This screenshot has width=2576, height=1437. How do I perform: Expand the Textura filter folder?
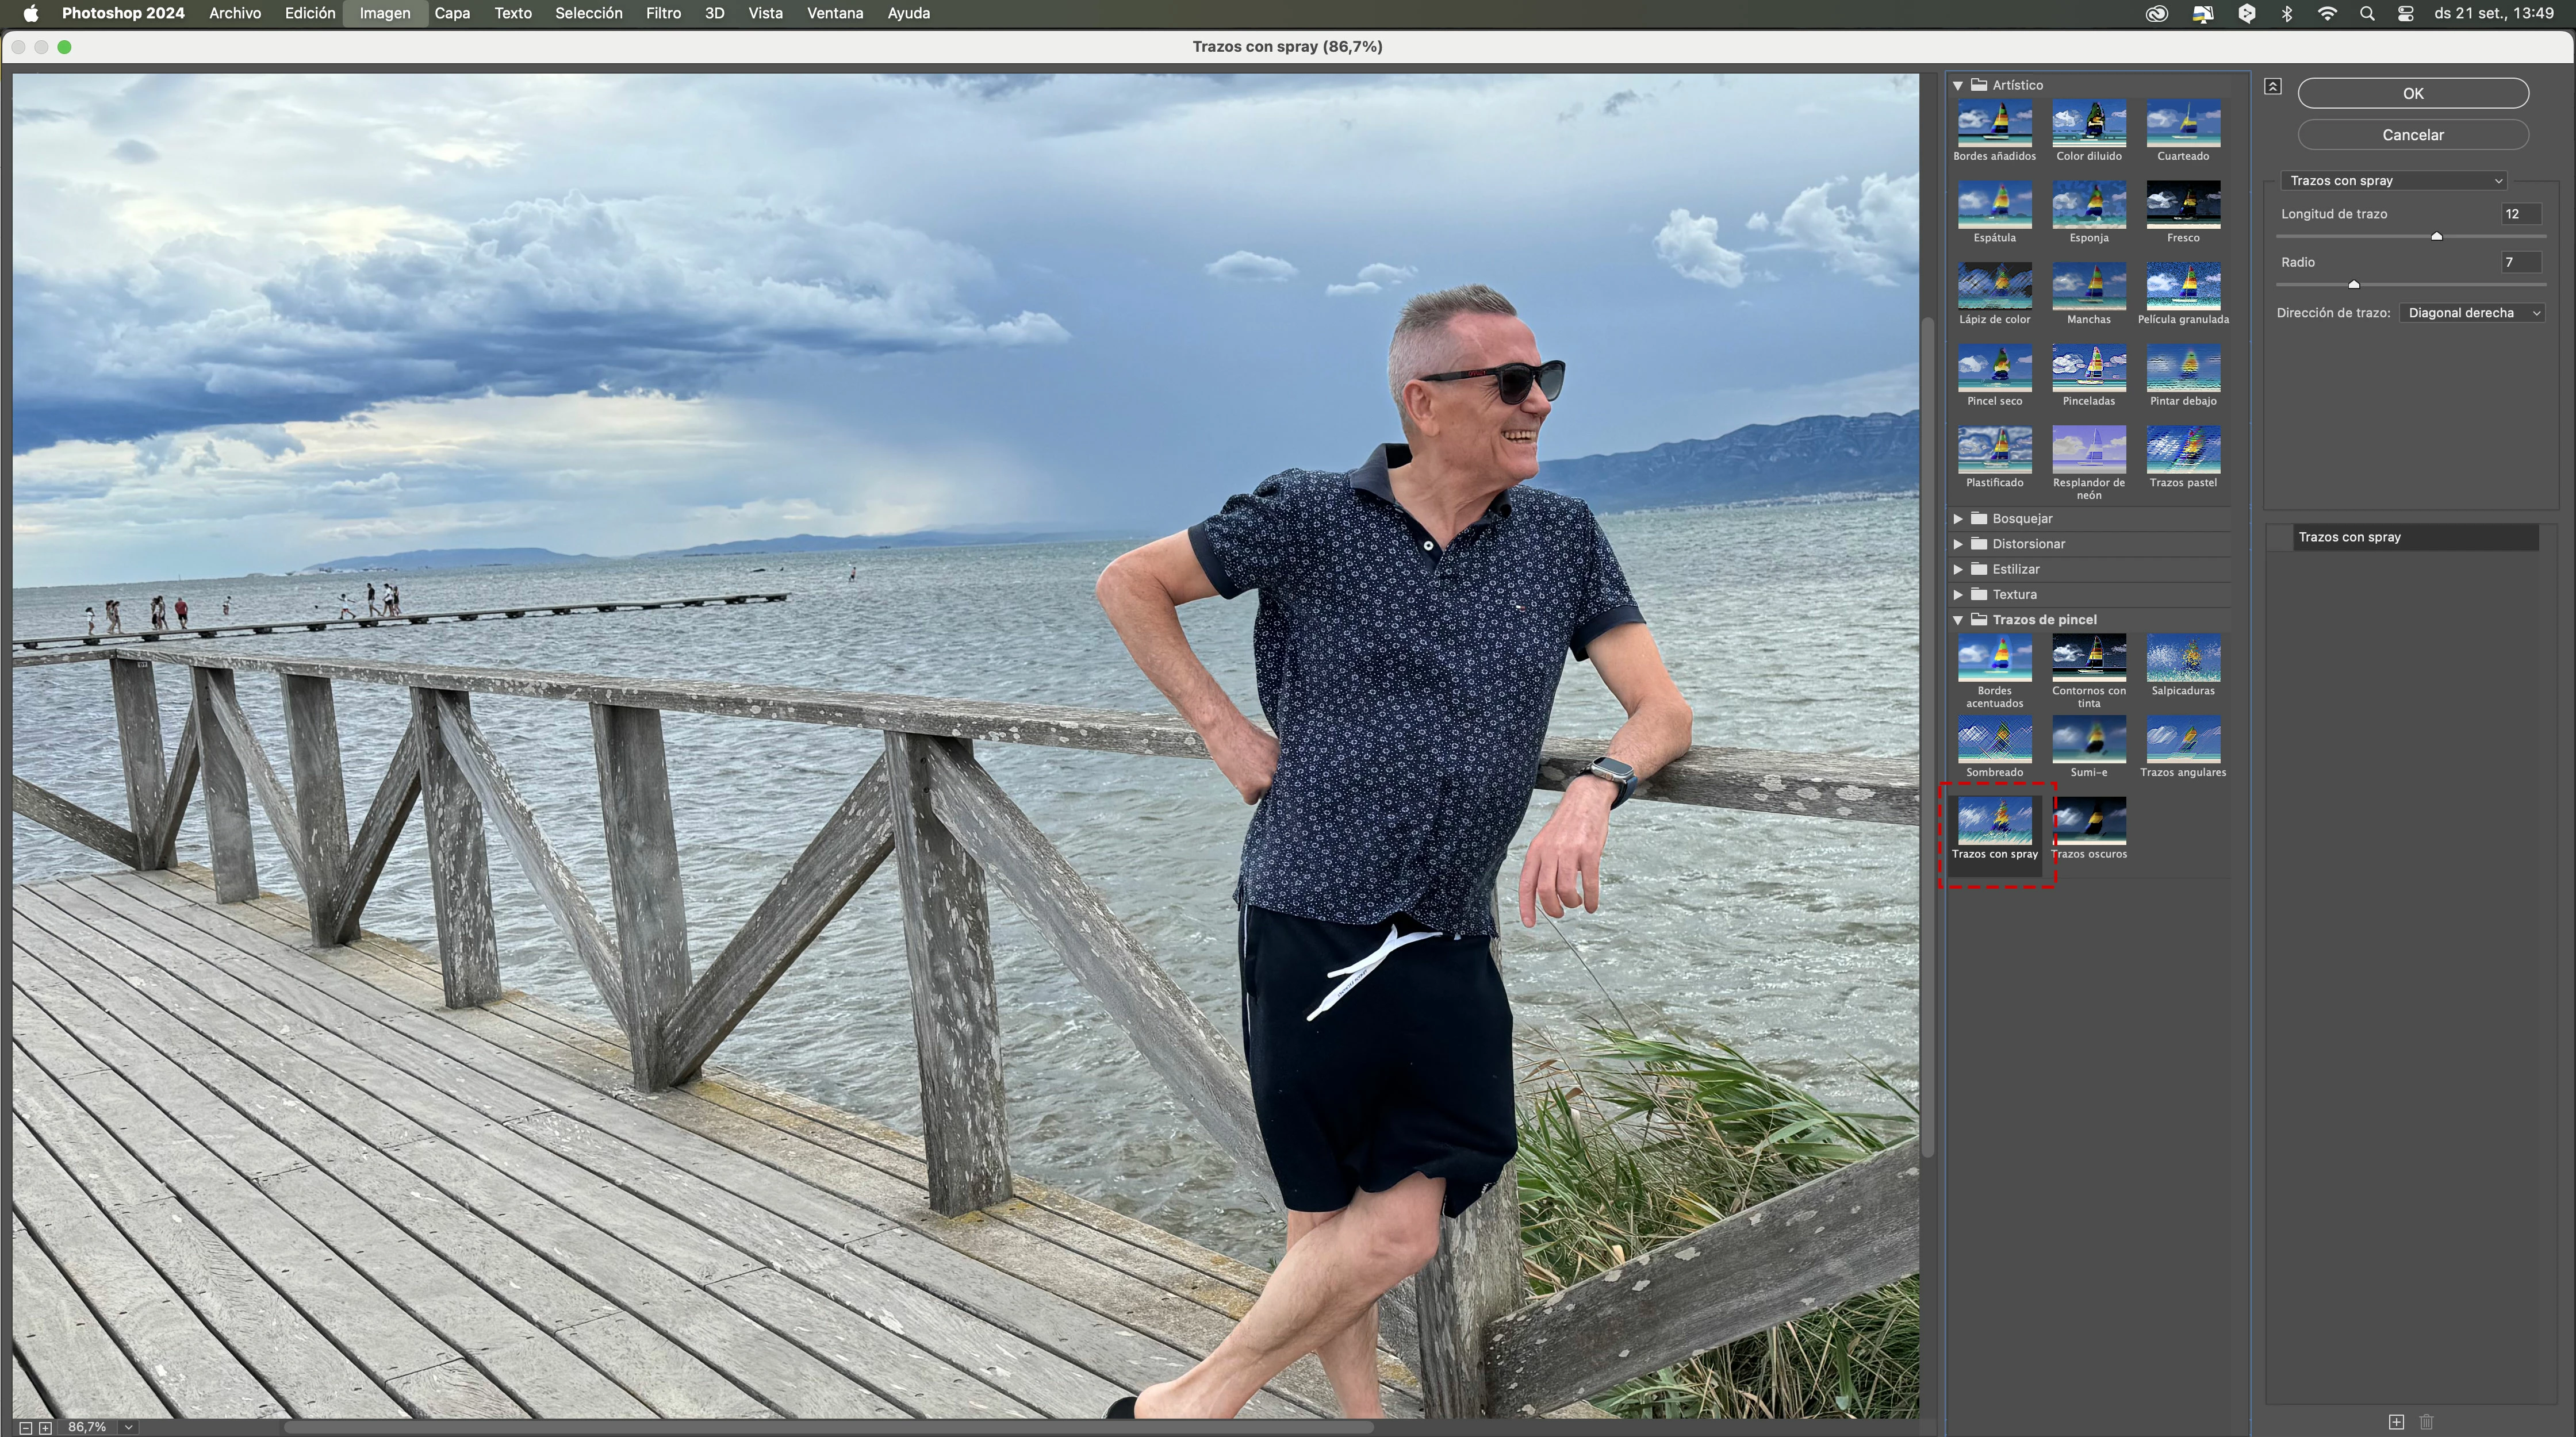[x=1958, y=594]
